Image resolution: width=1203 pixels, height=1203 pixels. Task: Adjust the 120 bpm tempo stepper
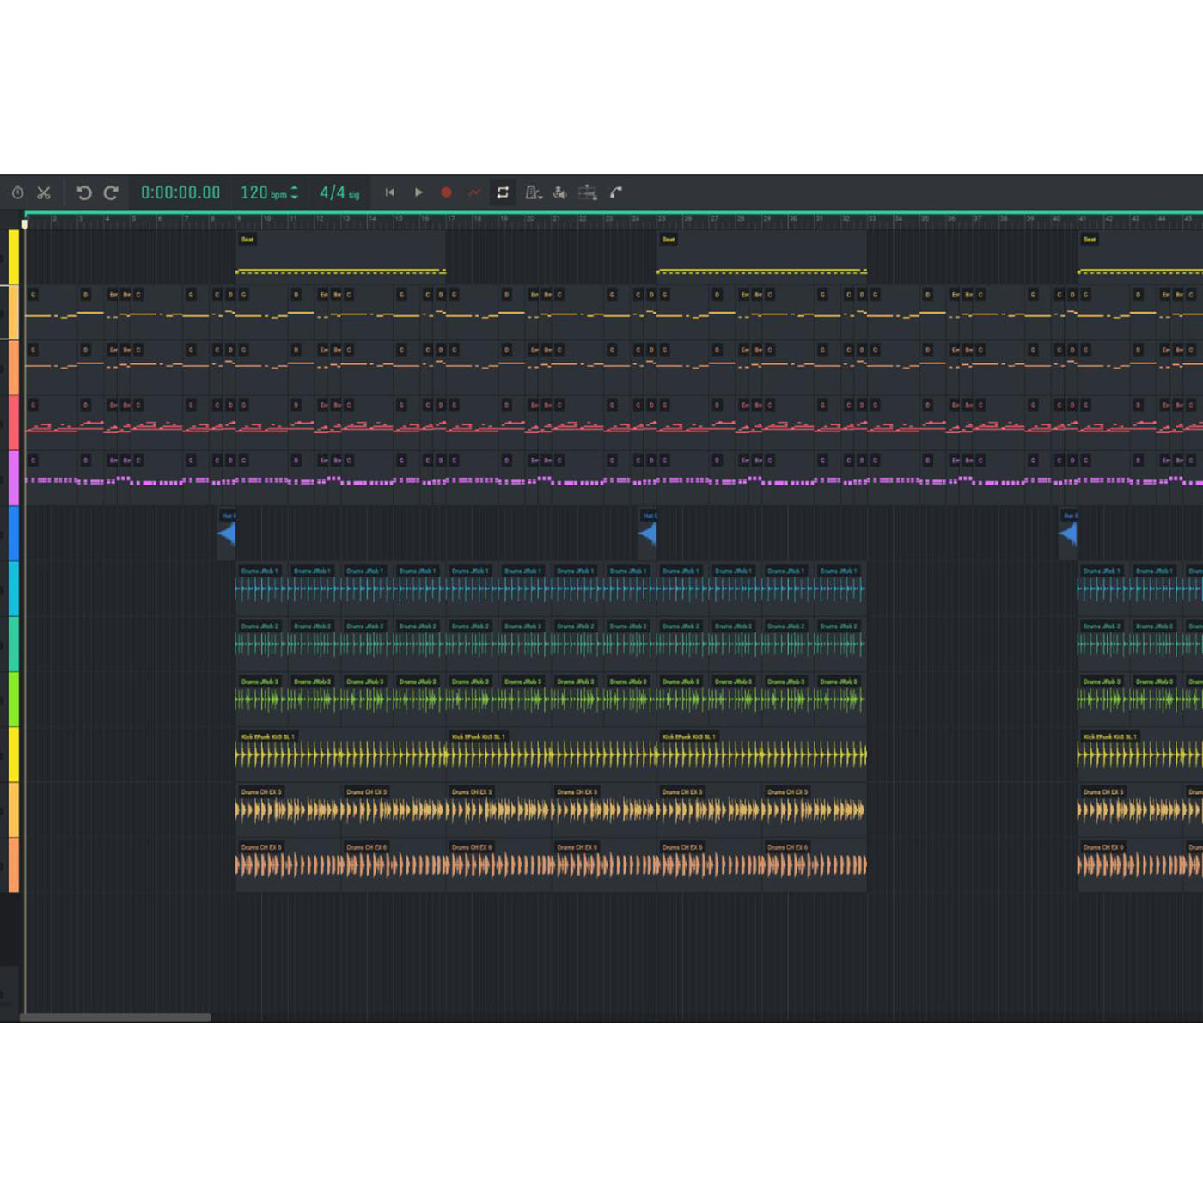pos(295,192)
